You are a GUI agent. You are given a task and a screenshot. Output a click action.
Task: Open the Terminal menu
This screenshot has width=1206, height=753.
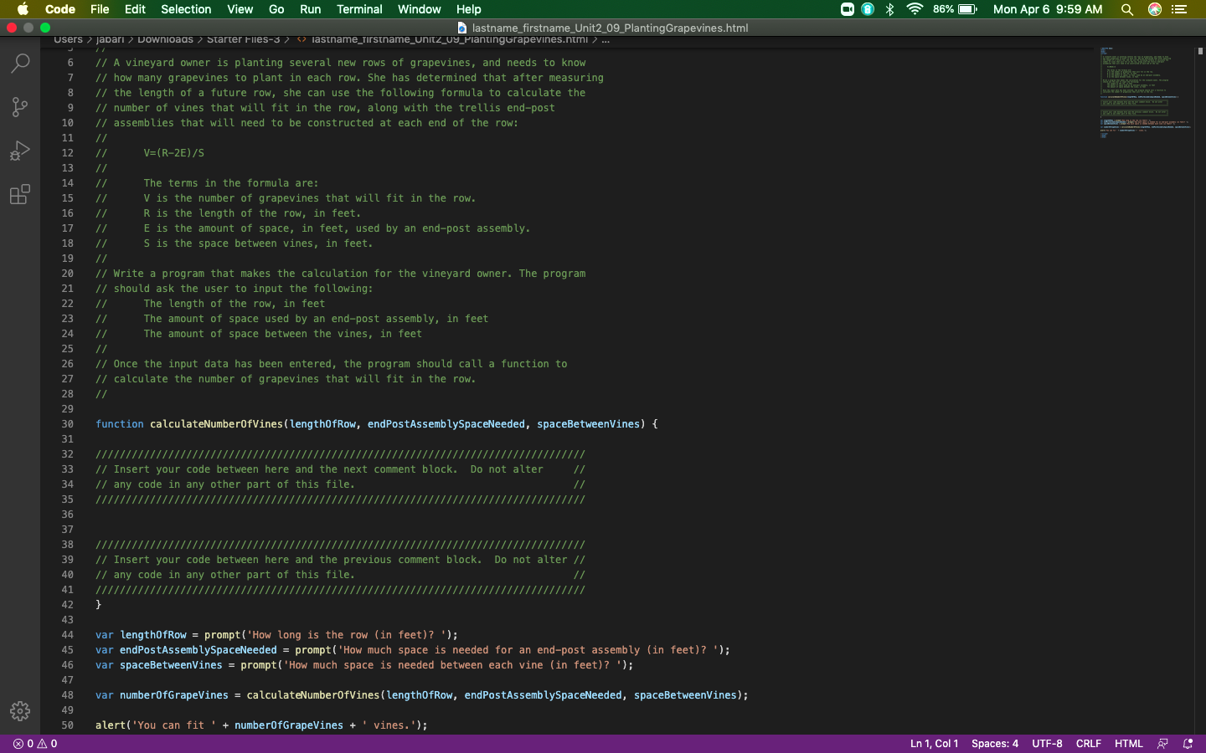click(x=360, y=9)
